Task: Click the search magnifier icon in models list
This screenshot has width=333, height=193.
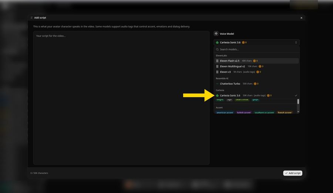Action: pos(217,50)
